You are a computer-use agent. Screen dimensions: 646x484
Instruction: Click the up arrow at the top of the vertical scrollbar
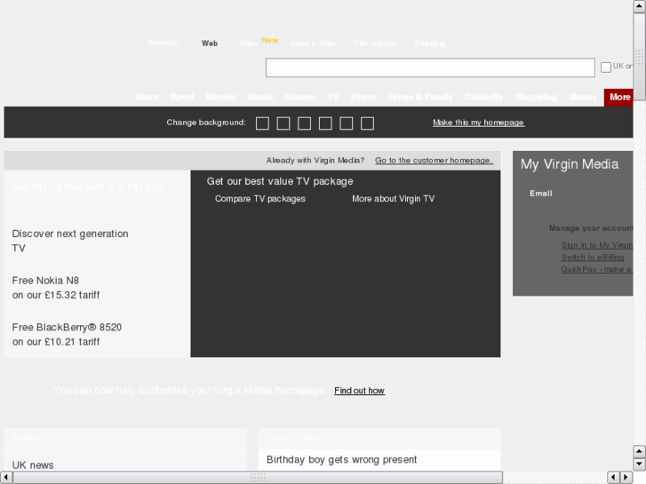coord(640,5)
